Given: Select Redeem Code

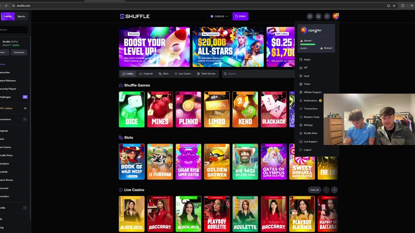Looking at the screenshot, I should pyautogui.click(x=310, y=117).
